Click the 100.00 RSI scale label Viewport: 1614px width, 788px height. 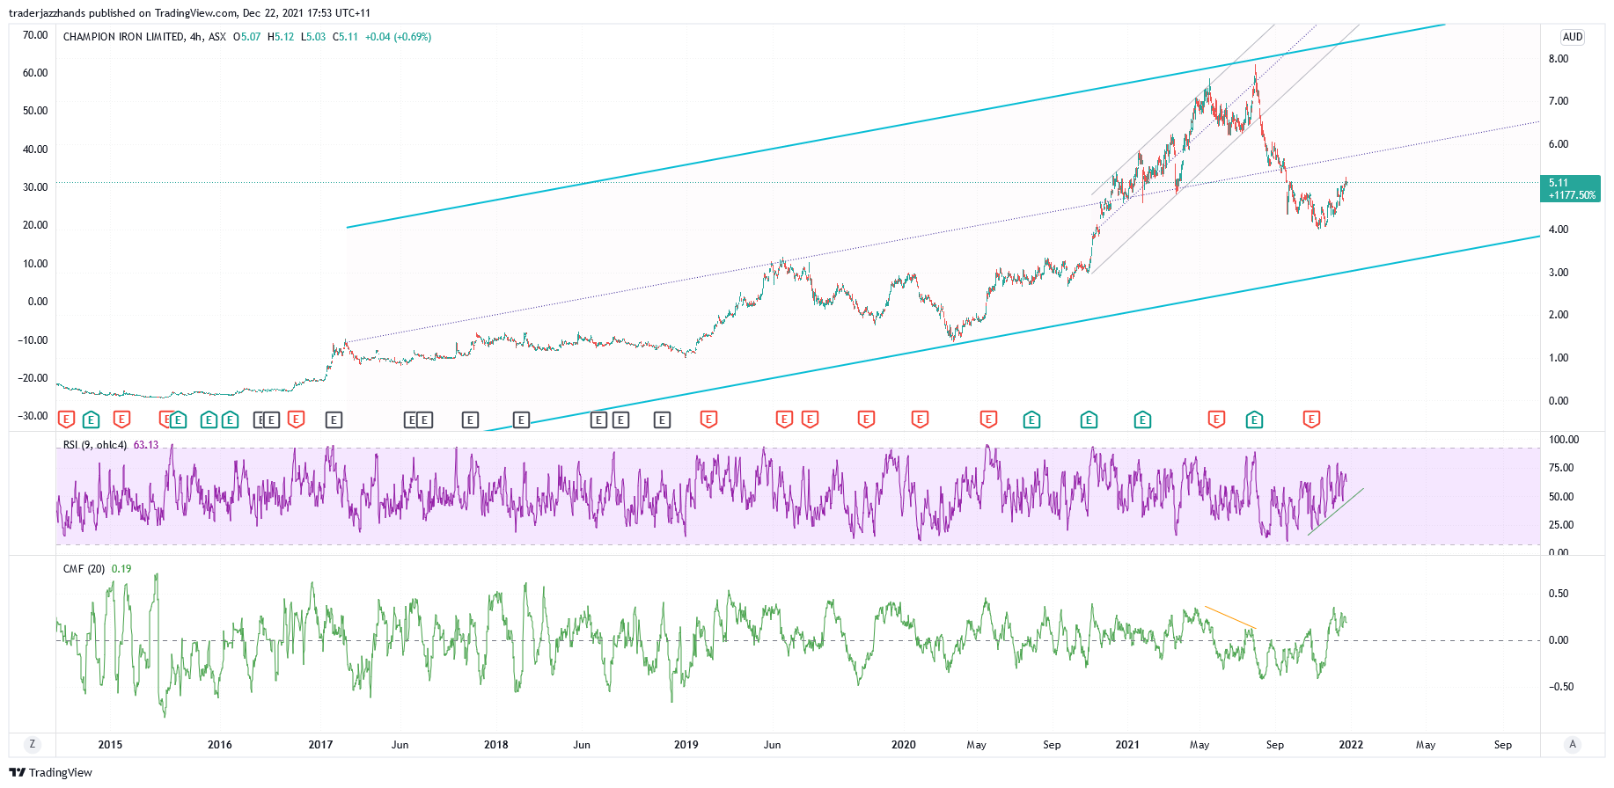point(1563,440)
